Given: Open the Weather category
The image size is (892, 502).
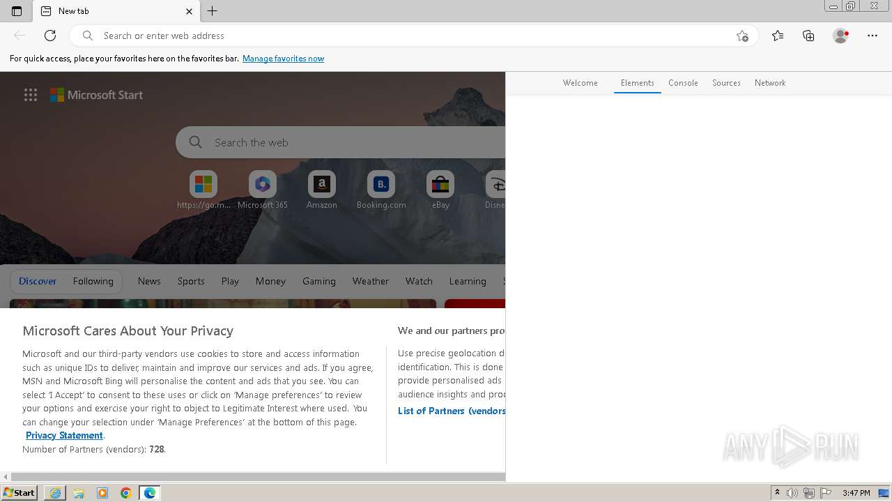Looking at the screenshot, I should pos(370,281).
